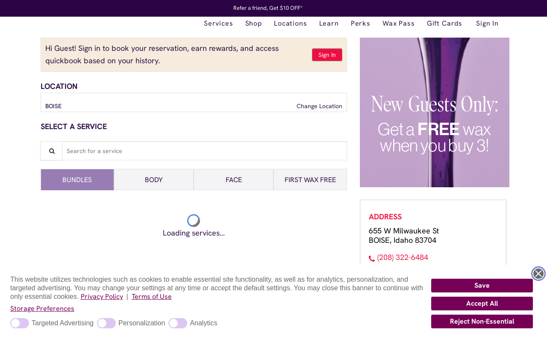Click the New Guests Only promo banner
This screenshot has height=342, width=547.
435,112
